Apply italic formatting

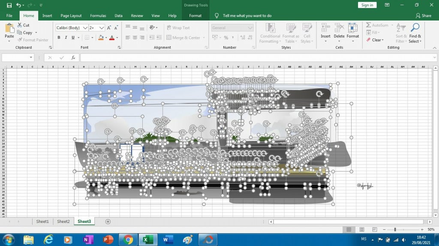[x=66, y=38]
